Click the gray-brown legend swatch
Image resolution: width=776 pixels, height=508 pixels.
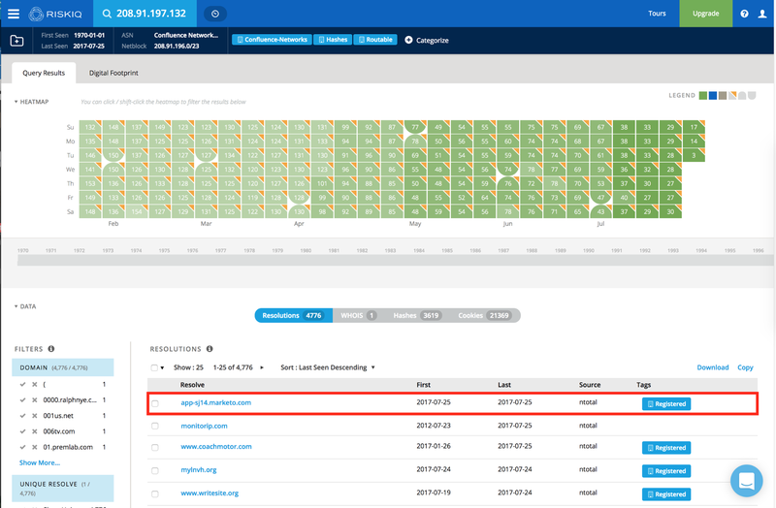(x=723, y=95)
